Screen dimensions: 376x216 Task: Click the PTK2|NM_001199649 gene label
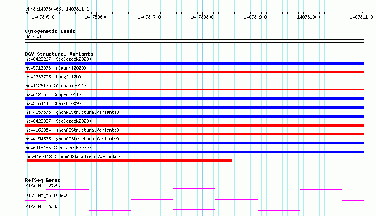(47, 196)
